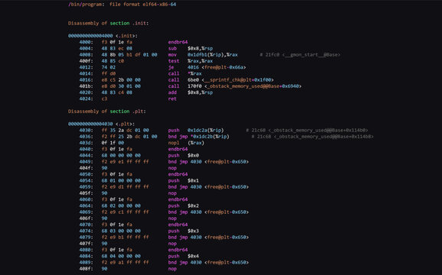Screen dimensions: 442x275
Task: Click the bytes "f2 e9 d1 ff ff ff"
Action: (125, 187)
